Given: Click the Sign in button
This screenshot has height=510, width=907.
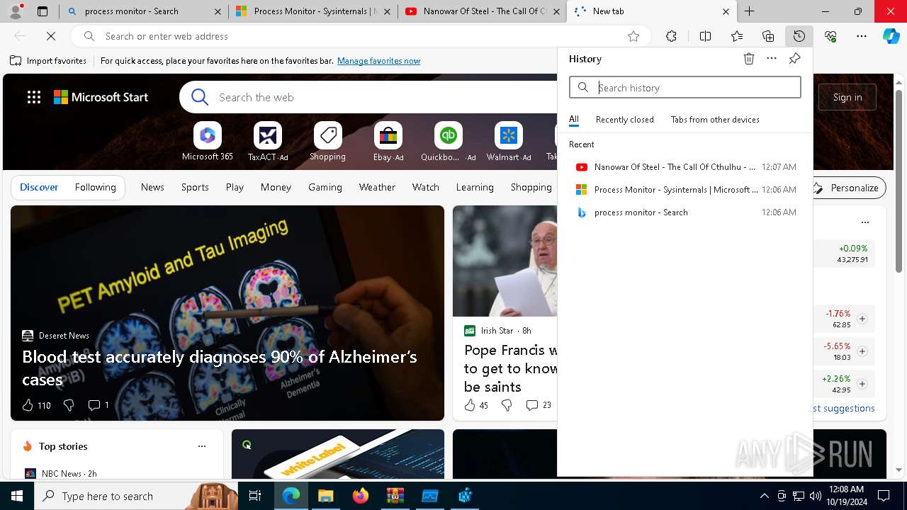Looking at the screenshot, I should (x=847, y=97).
